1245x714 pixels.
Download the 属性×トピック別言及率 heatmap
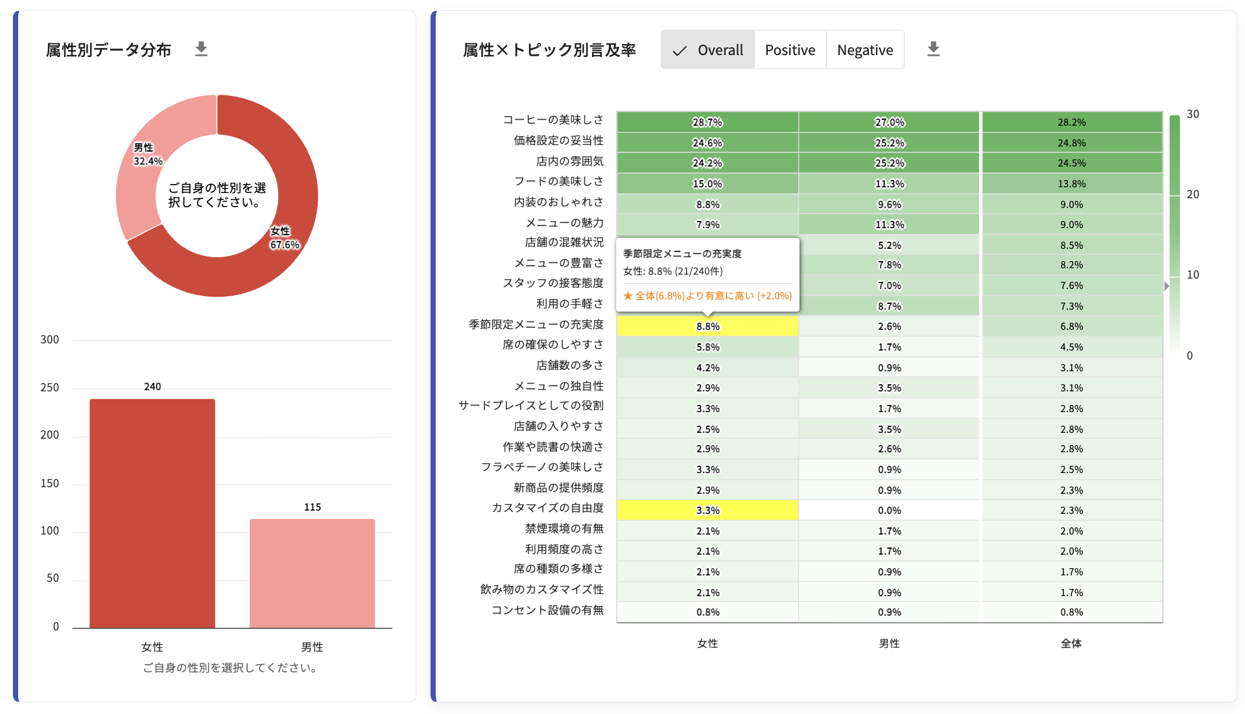click(933, 49)
